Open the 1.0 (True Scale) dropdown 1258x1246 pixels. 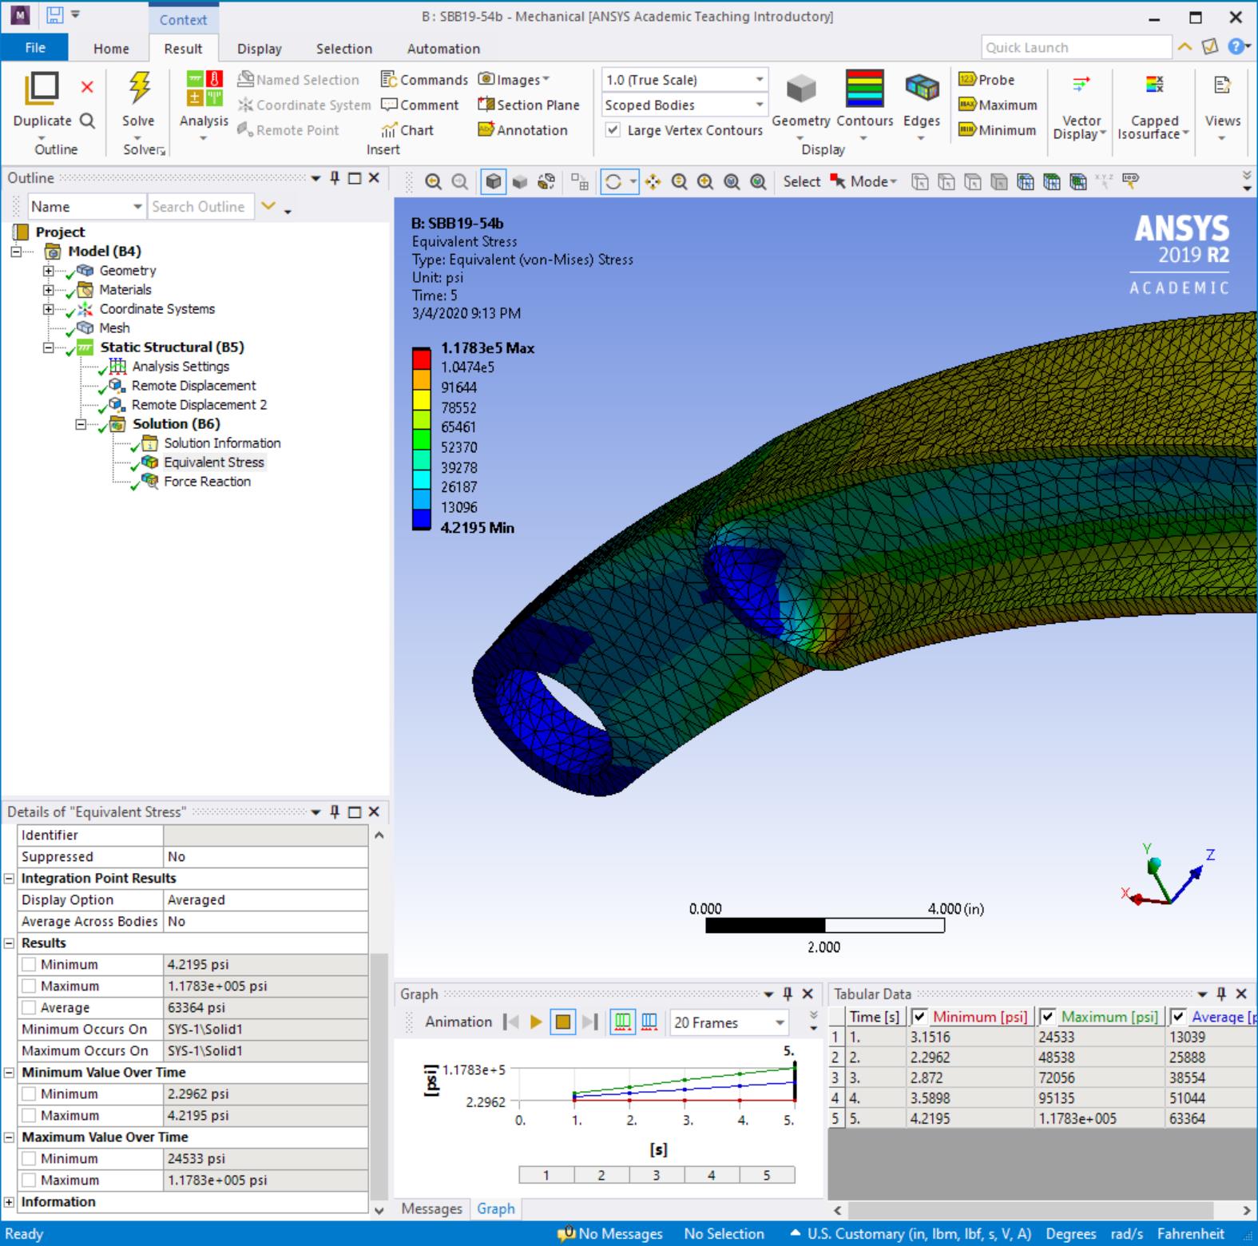coord(685,79)
